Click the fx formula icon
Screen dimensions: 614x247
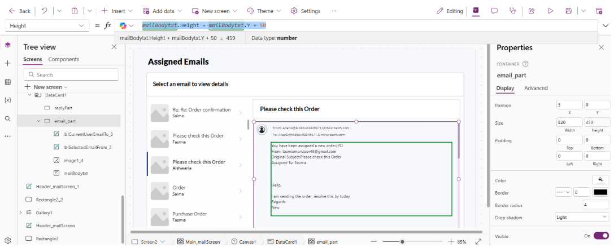[x=107, y=26]
